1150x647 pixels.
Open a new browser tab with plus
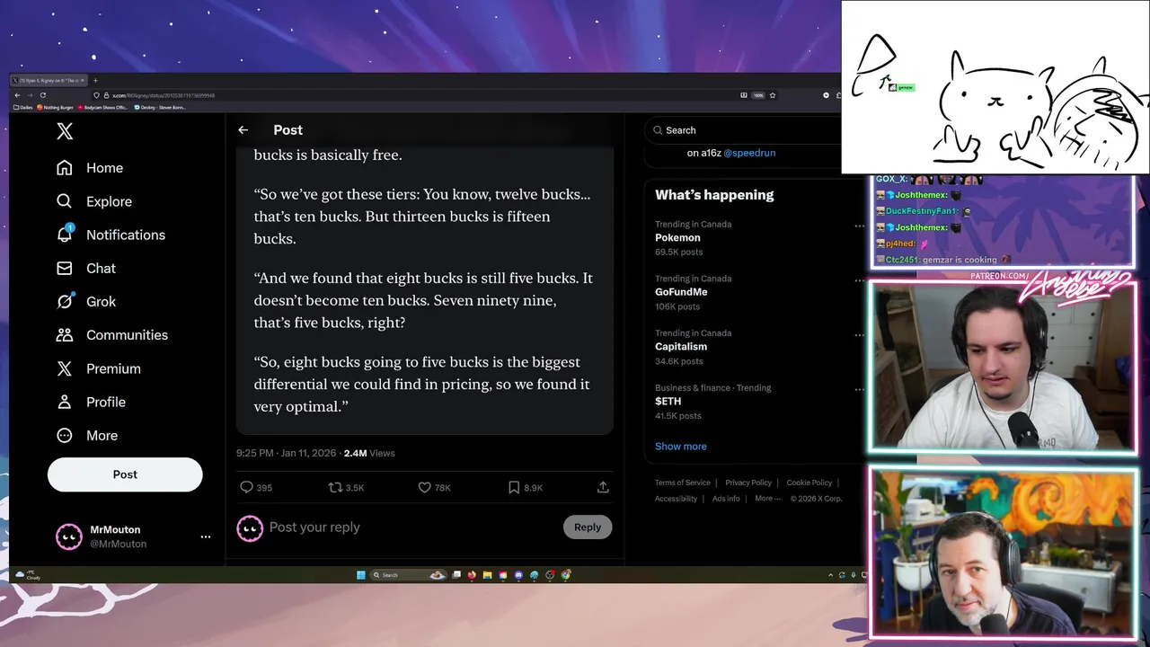coord(95,80)
